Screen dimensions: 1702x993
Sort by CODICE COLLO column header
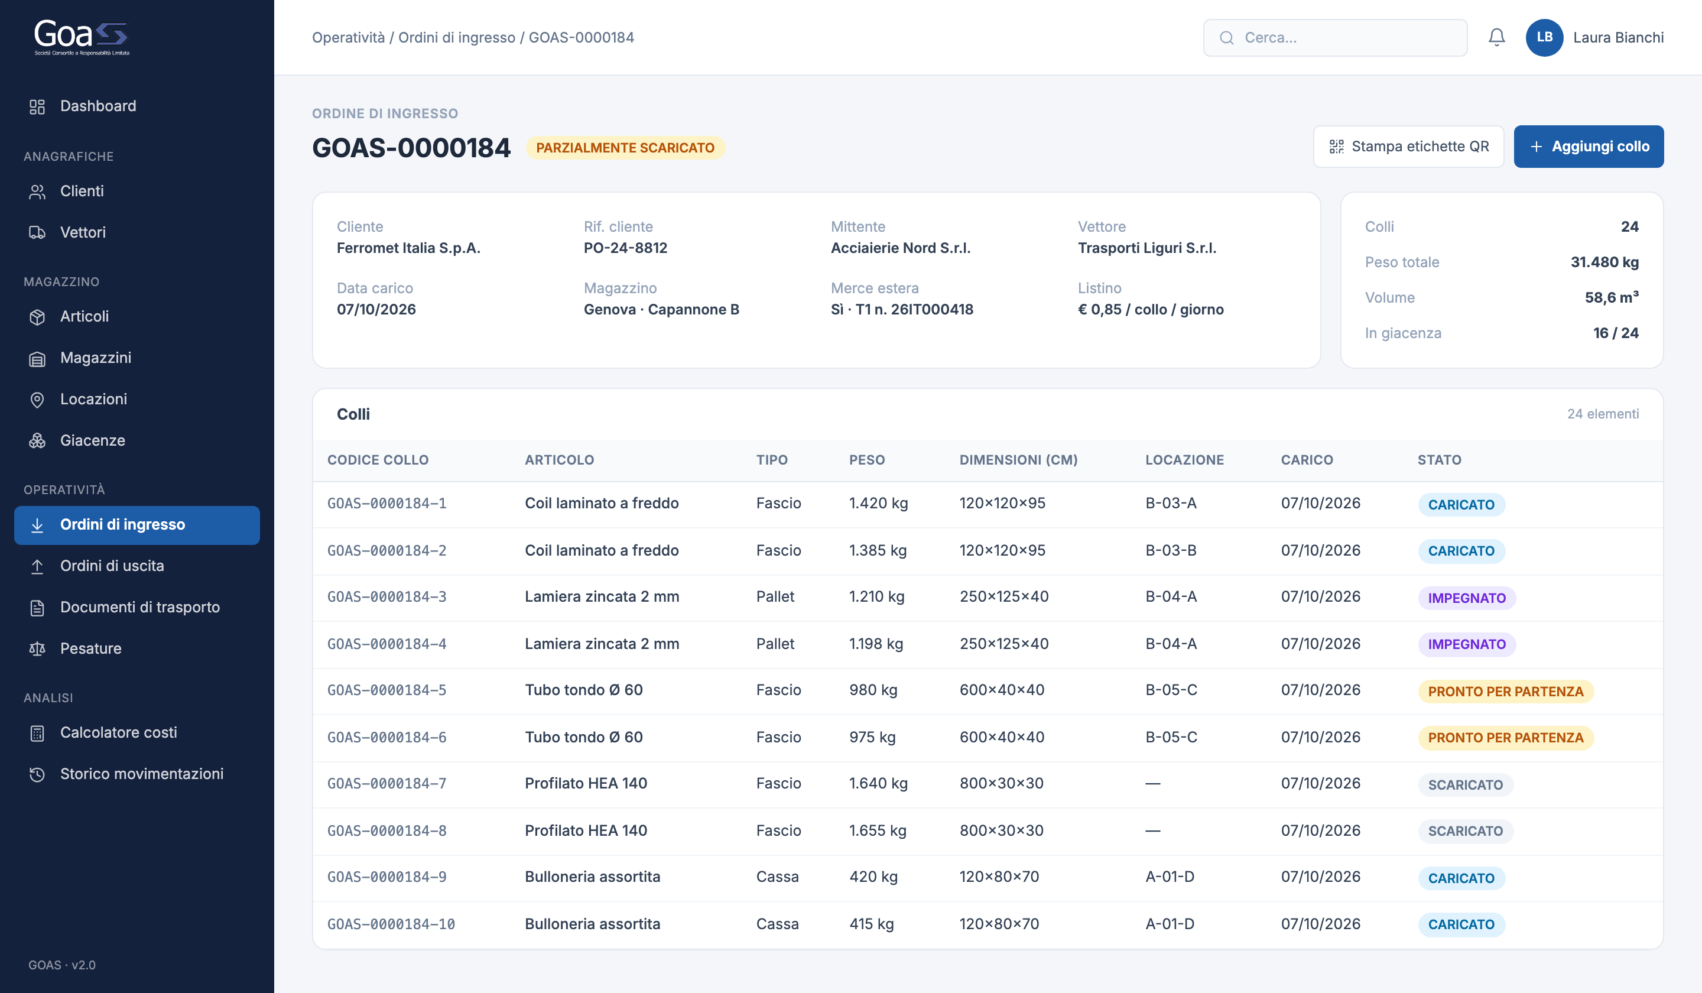click(378, 460)
